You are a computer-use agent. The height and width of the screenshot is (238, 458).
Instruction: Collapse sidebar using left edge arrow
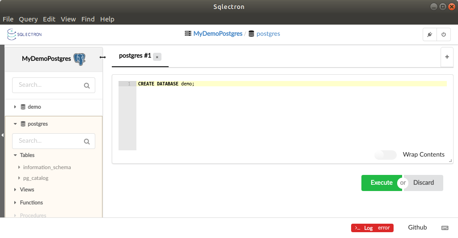tap(2, 135)
